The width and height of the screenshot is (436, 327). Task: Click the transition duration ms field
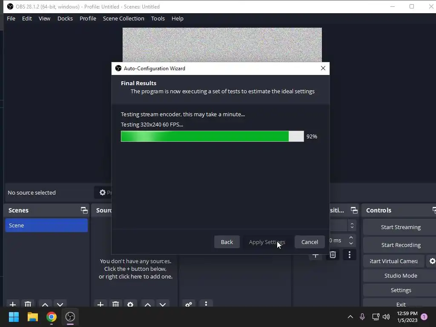coord(338,241)
